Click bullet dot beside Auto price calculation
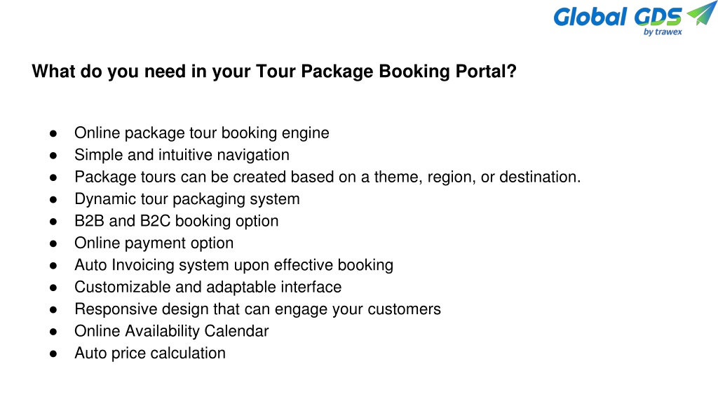This screenshot has height=404, width=718. 53,353
